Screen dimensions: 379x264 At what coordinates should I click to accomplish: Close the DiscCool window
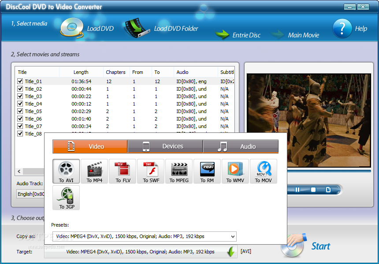point(363,7)
